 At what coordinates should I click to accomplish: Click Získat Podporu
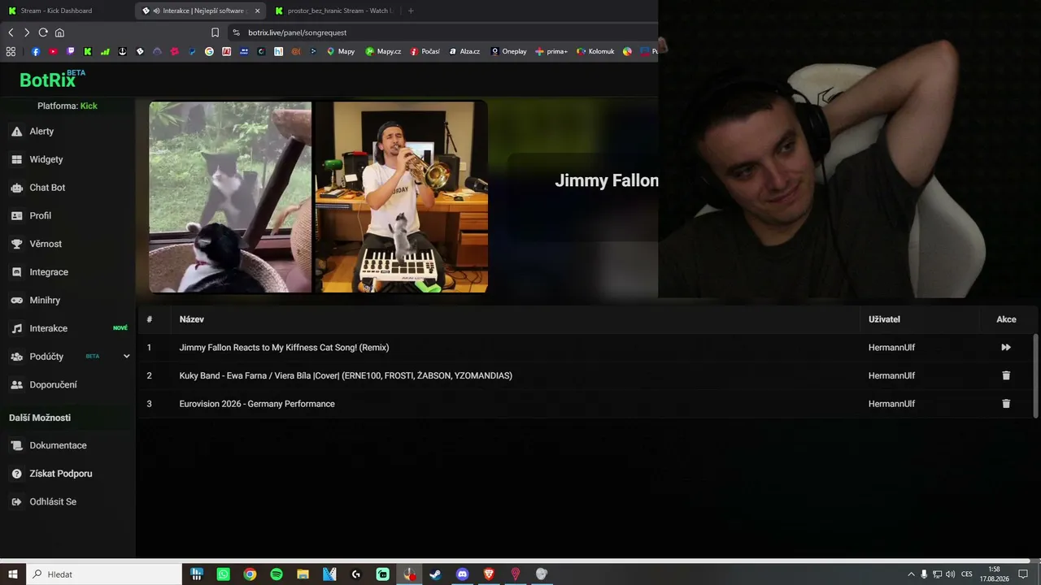click(60, 474)
